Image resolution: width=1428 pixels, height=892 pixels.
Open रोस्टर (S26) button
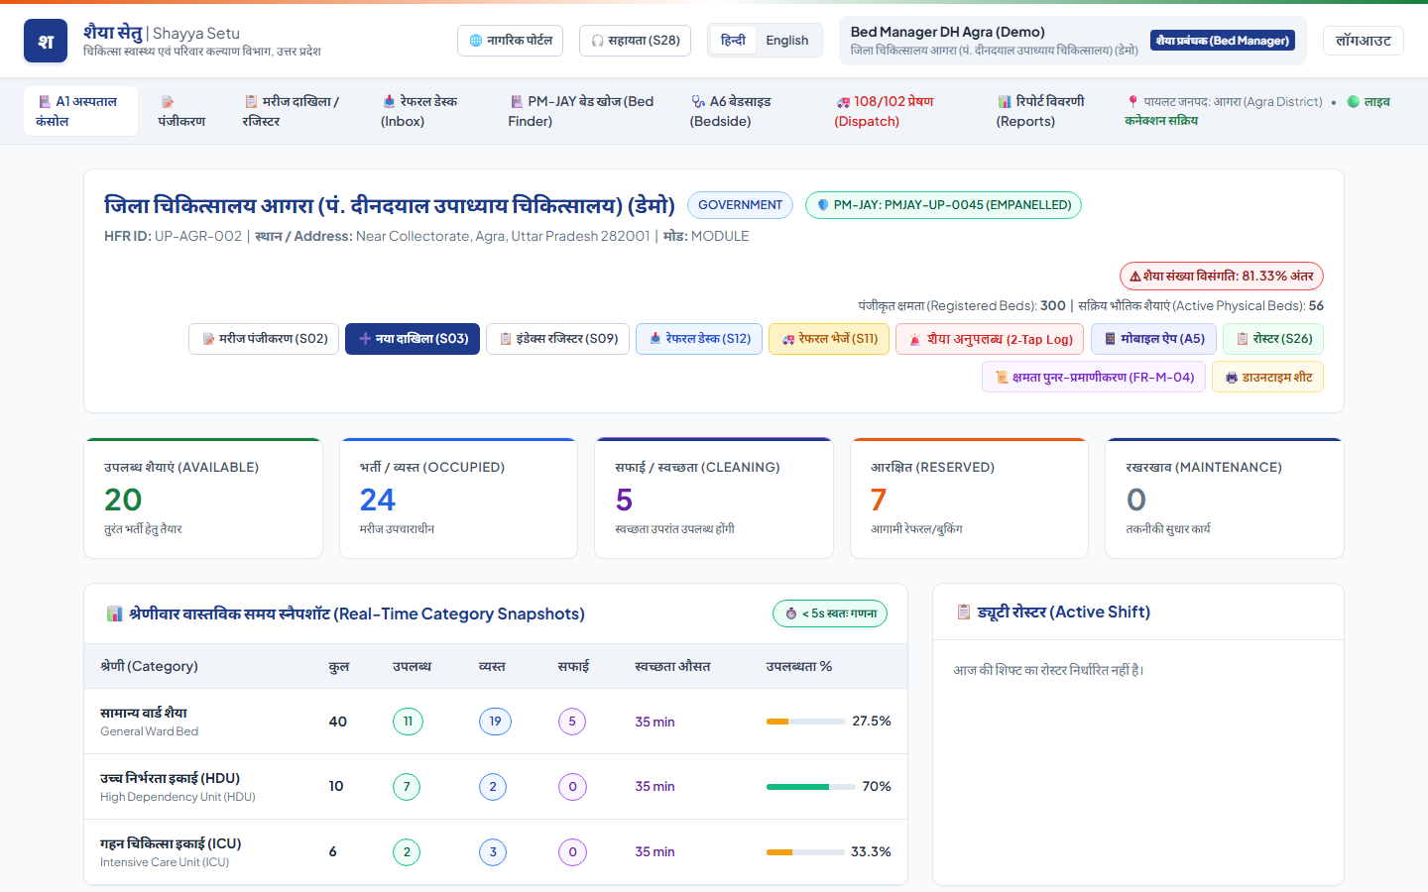tap(1273, 339)
